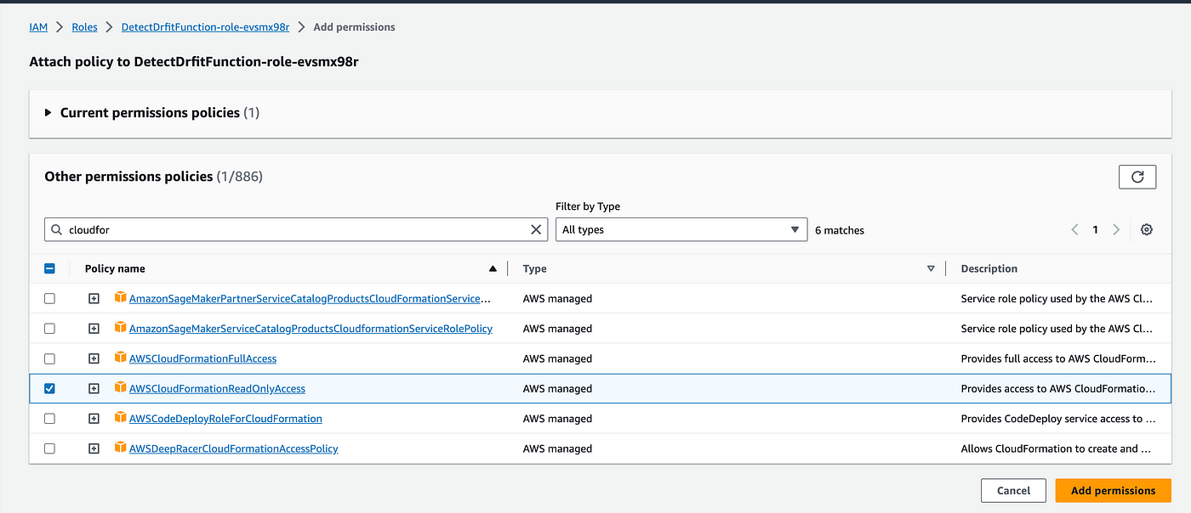Navigate to Roles breadcrumb
The height and width of the screenshot is (513, 1191).
click(84, 27)
